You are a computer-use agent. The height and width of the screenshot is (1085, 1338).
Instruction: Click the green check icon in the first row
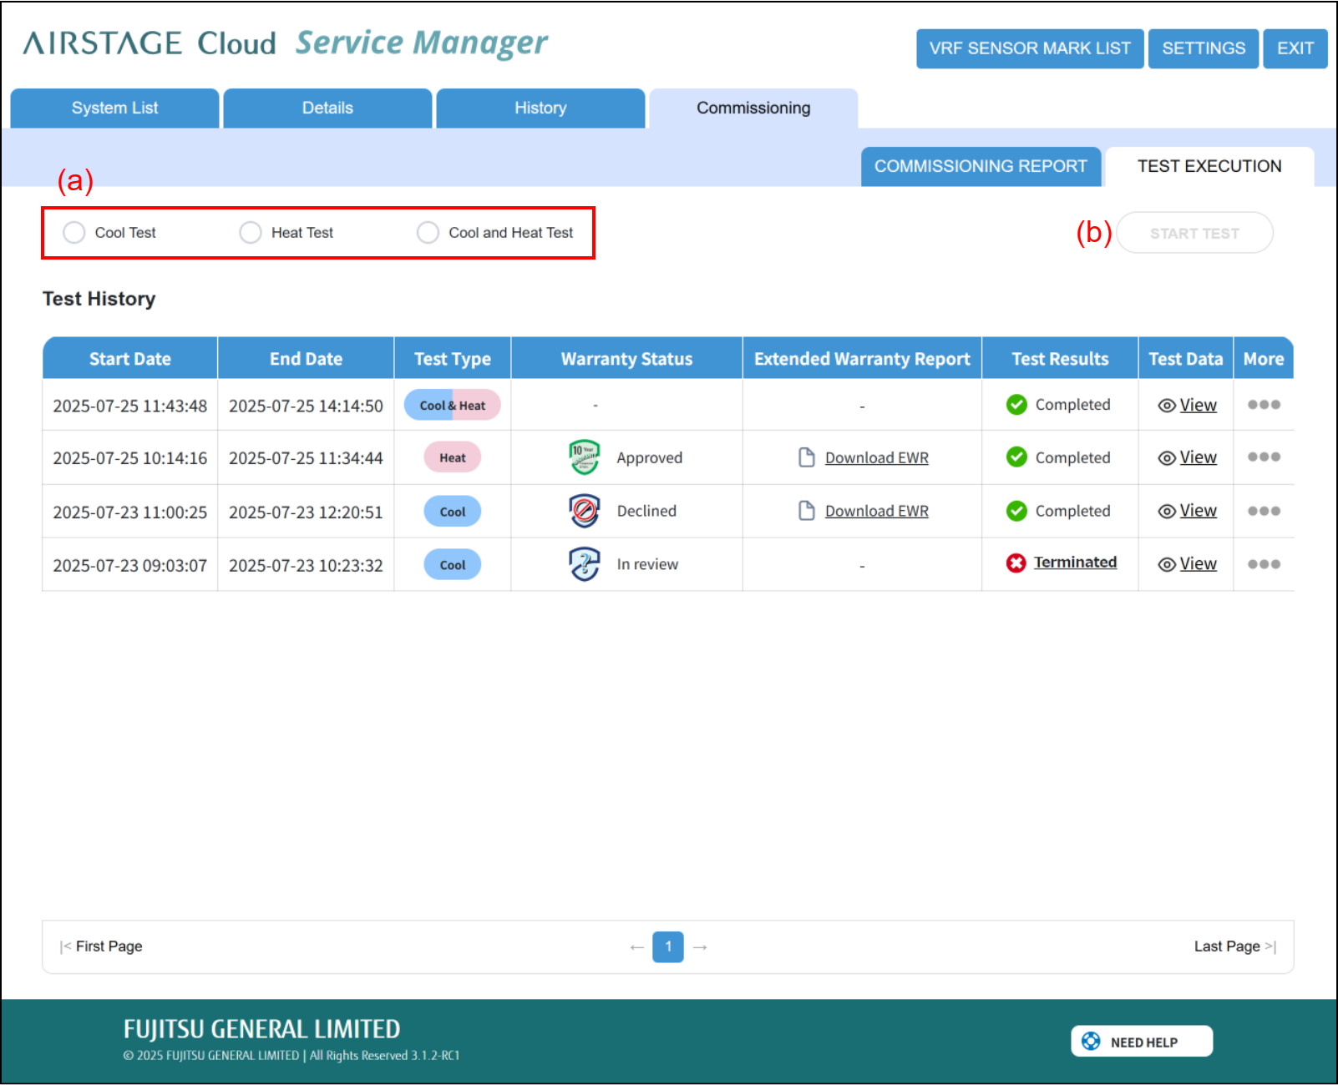(x=1016, y=405)
